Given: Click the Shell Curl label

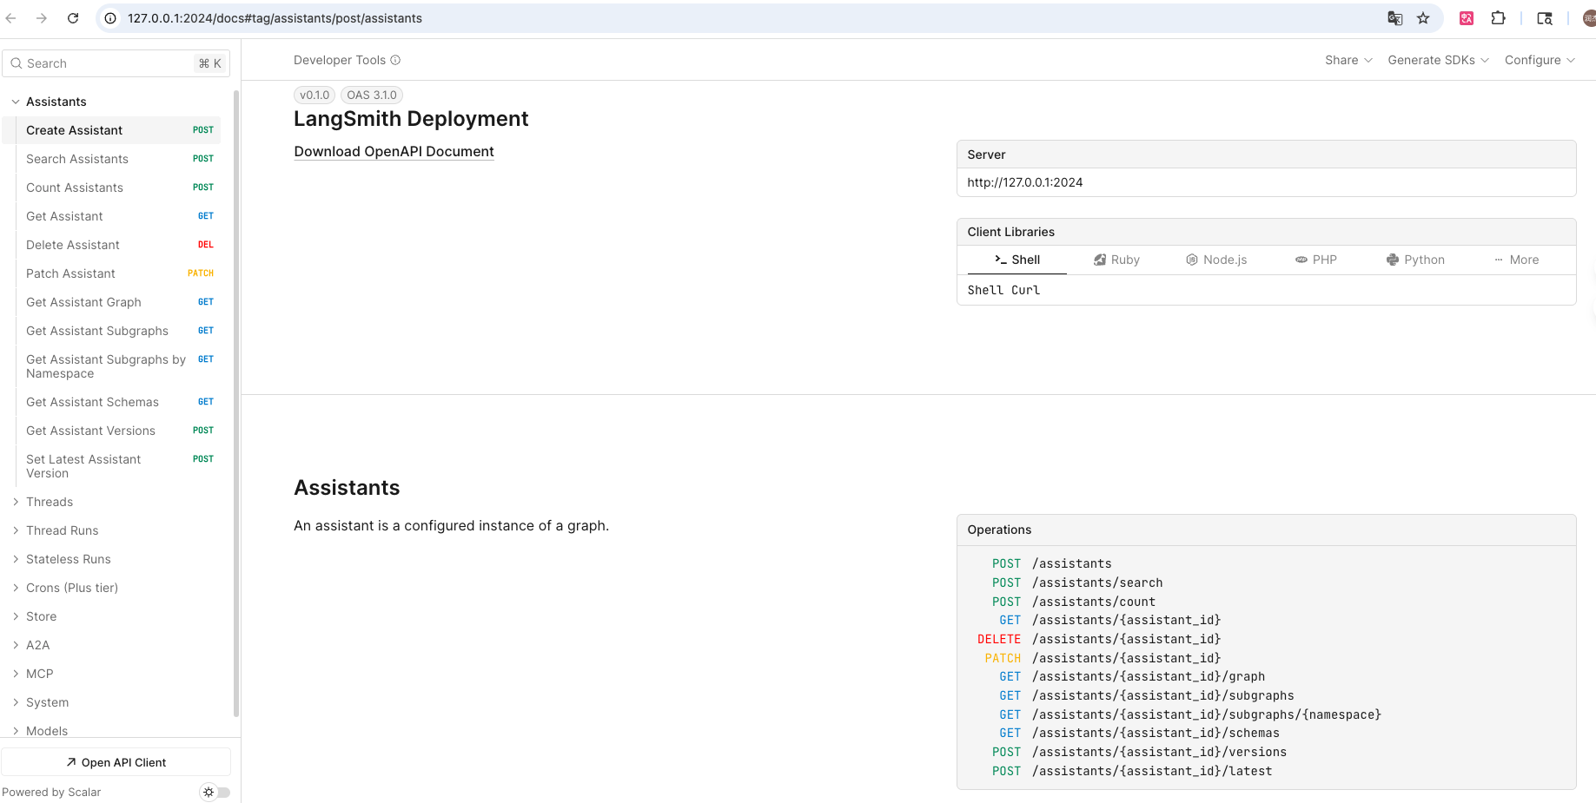Looking at the screenshot, I should click(x=1003, y=290).
